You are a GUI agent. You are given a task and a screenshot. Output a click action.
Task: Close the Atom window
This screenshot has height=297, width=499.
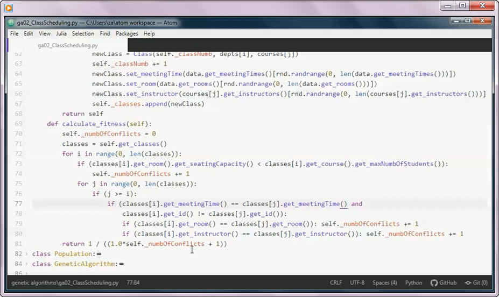pos(482,21)
